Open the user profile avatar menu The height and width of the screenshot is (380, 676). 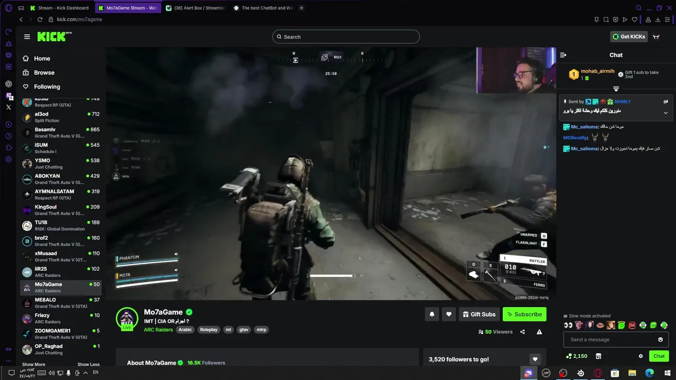click(x=656, y=36)
